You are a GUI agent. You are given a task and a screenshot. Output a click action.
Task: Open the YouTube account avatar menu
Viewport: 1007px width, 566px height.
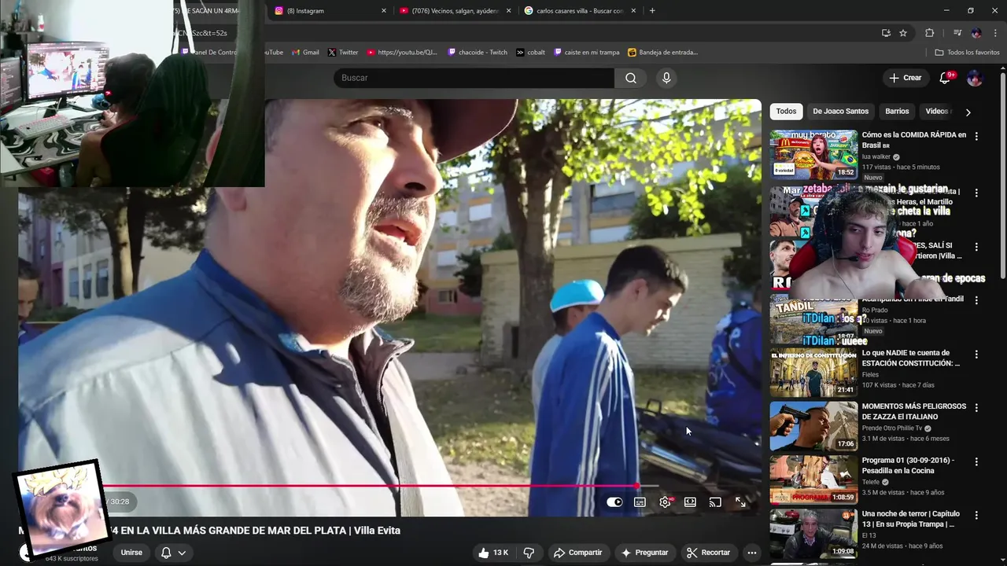[974, 78]
